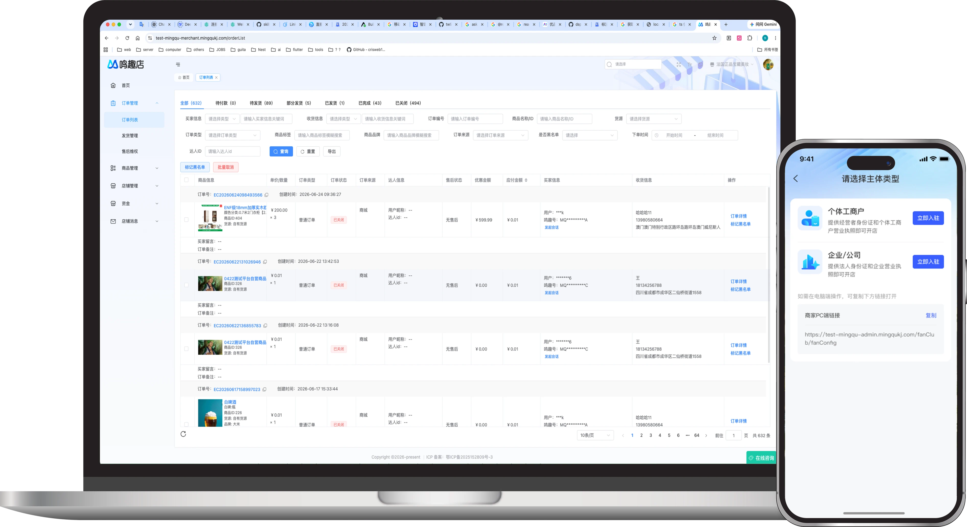Viewport: 967px width, 527px height.
Task: Sort by 应付金额 column sort arrows
Action: (526, 180)
